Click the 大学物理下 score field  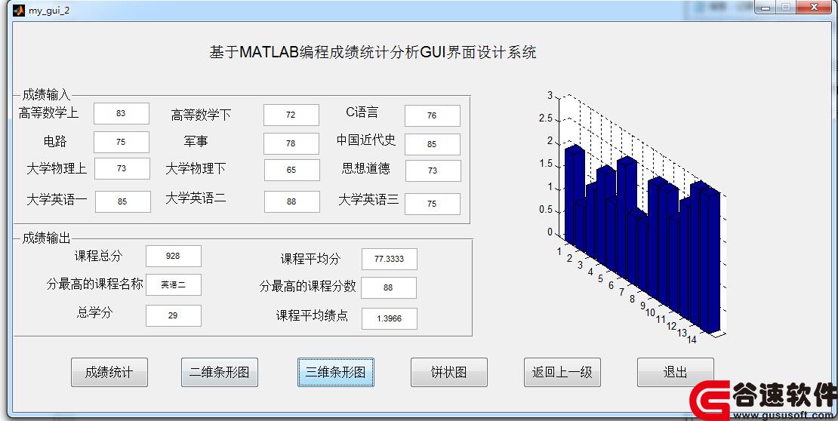(x=292, y=170)
